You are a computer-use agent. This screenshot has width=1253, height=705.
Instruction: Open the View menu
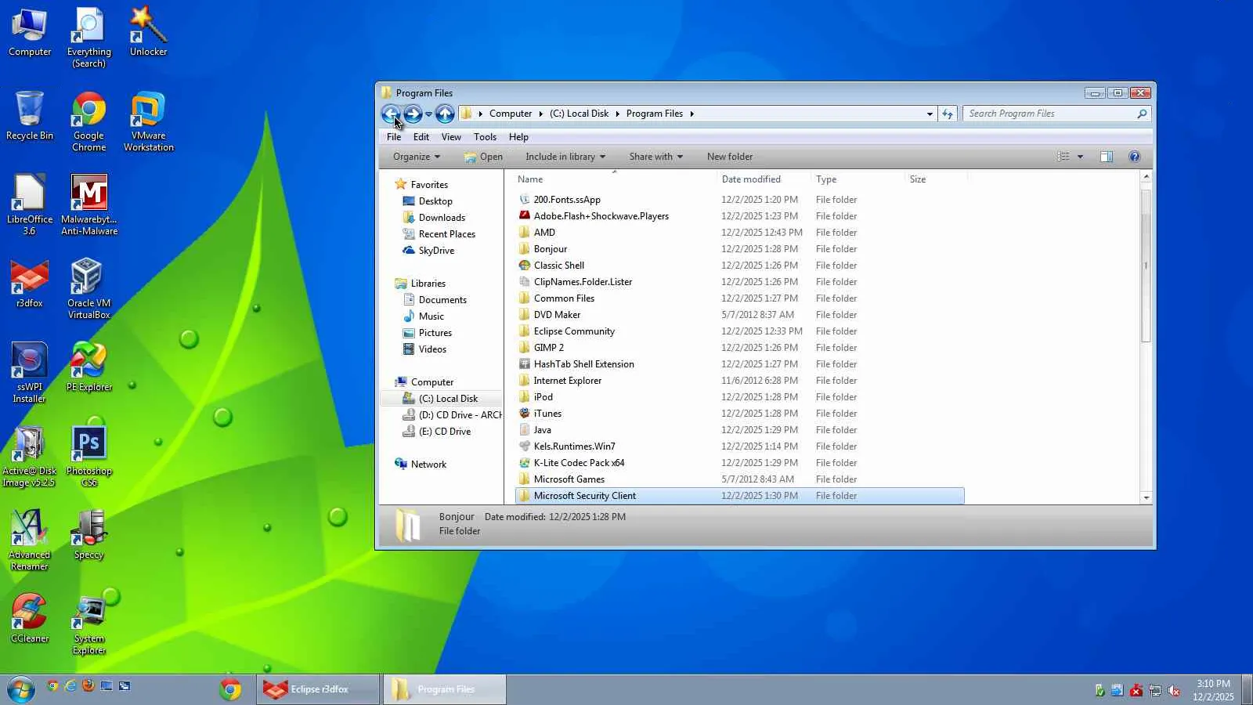click(x=451, y=137)
